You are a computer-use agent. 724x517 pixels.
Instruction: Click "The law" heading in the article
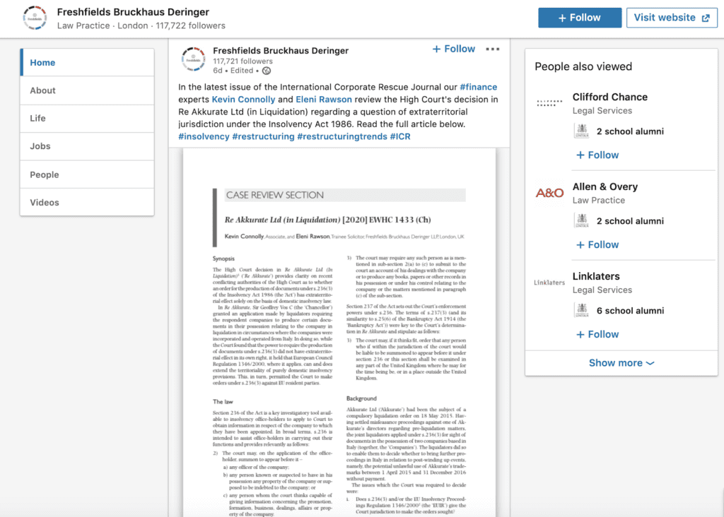pyautogui.click(x=223, y=402)
